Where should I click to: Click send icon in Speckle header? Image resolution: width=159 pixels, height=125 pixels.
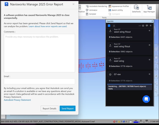(x=114, y=26)
